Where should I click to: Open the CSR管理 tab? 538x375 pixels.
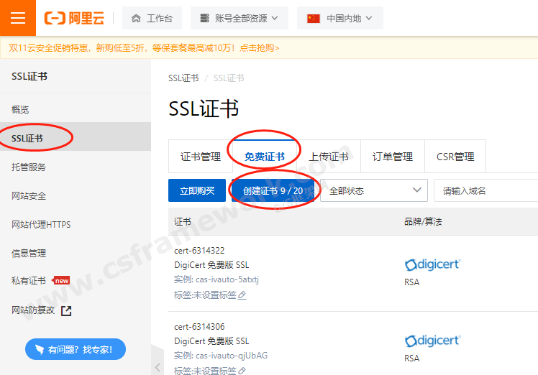[455, 157]
